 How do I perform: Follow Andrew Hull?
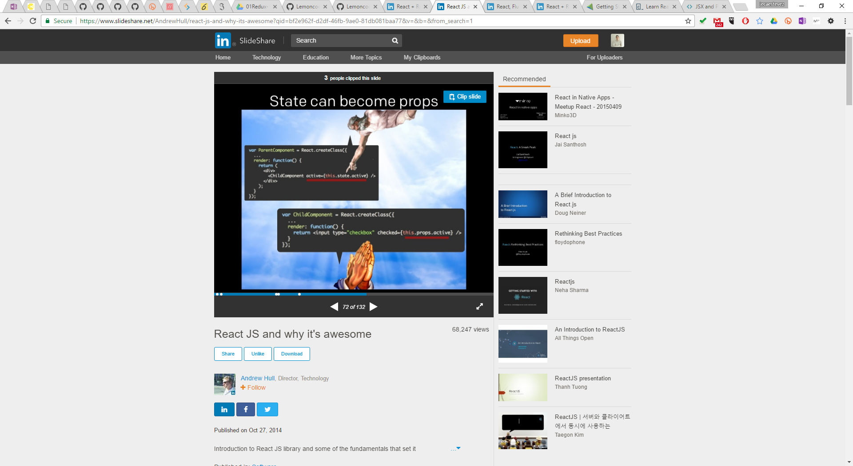253,387
